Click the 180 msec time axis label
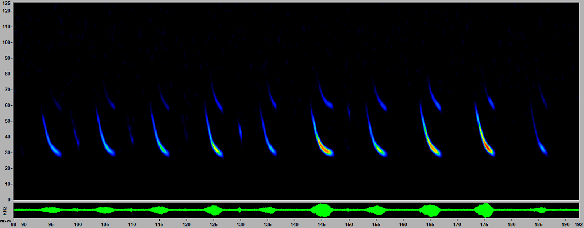Viewport: 584px width, 228px height. click(511, 224)
